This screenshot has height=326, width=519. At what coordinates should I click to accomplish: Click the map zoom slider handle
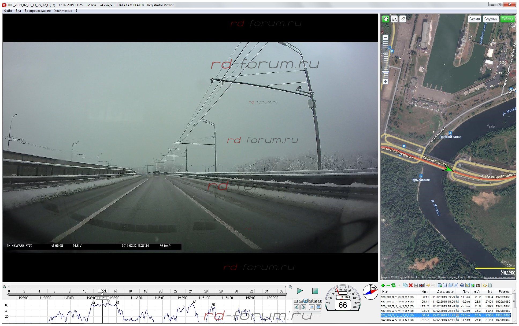(x=385, y=72)
